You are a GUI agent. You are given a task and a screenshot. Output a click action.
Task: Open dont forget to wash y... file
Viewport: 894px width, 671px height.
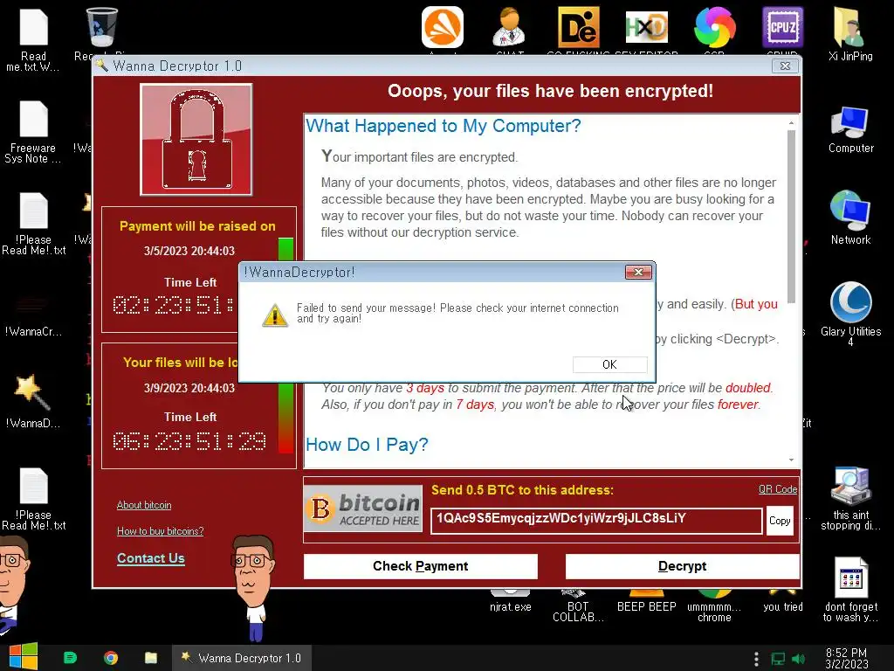[x=850, y=590]
